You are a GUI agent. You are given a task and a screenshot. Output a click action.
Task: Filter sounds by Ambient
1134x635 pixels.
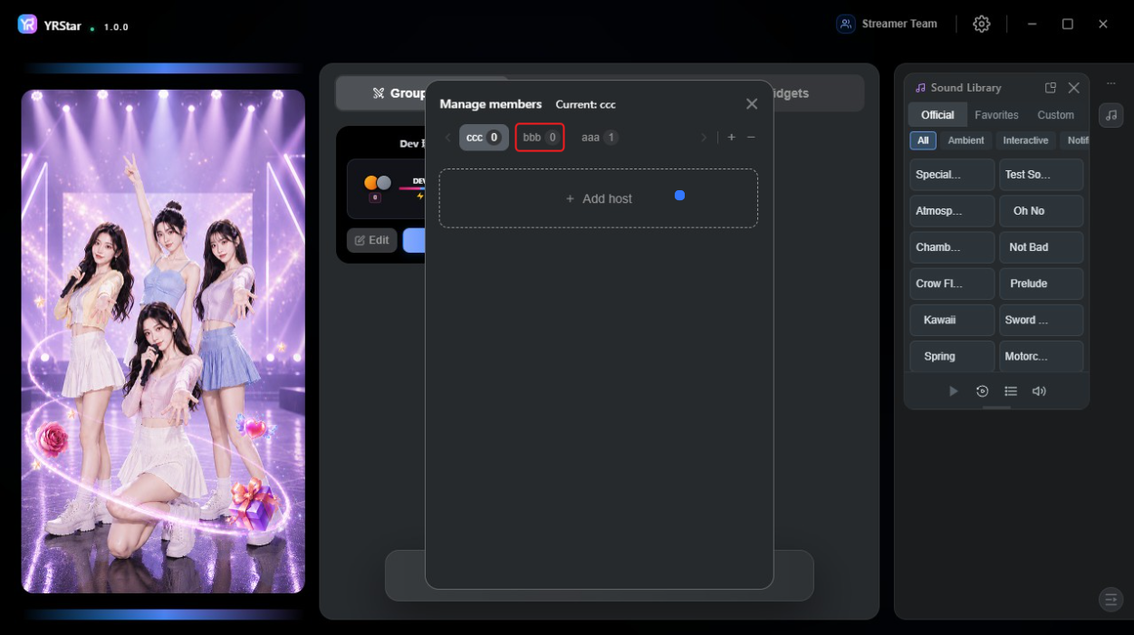click(966, 140)
